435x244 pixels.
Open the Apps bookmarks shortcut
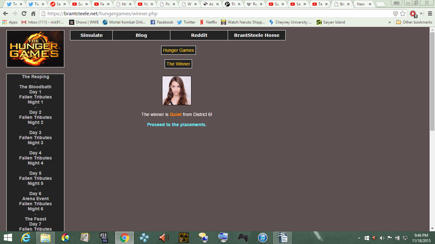tap(10, 22)
